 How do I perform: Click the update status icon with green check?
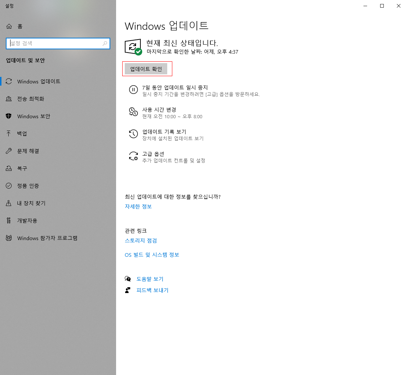[133, 47]
